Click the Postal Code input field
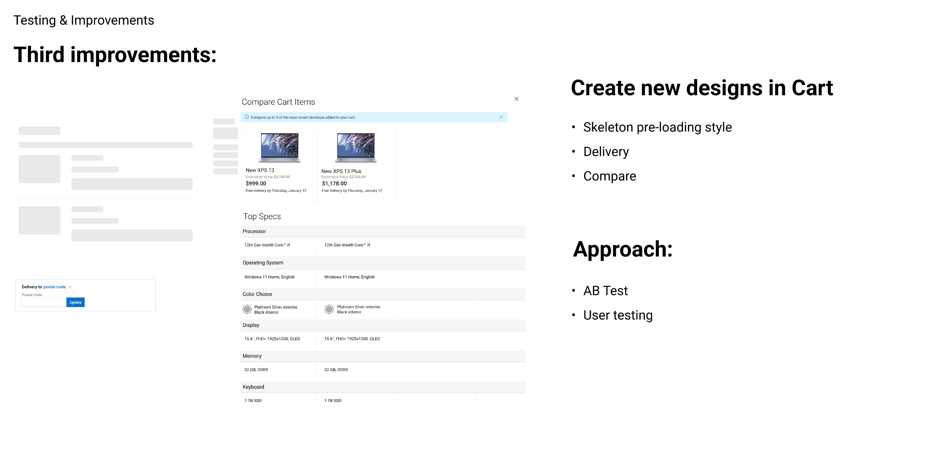The height and width of the screenshot is (452, 945). (44, 302)
